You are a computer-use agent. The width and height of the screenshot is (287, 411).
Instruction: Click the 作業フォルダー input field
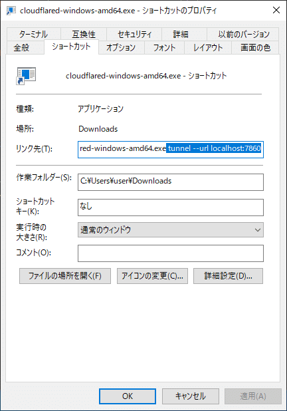pos(171,182)
